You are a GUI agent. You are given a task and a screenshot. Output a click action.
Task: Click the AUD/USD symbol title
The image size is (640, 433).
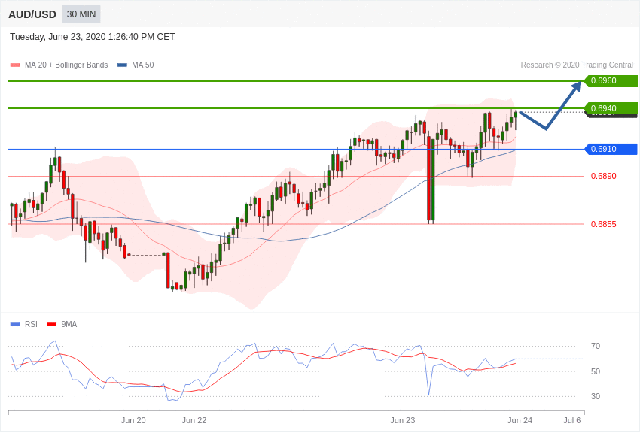[32, 14]
